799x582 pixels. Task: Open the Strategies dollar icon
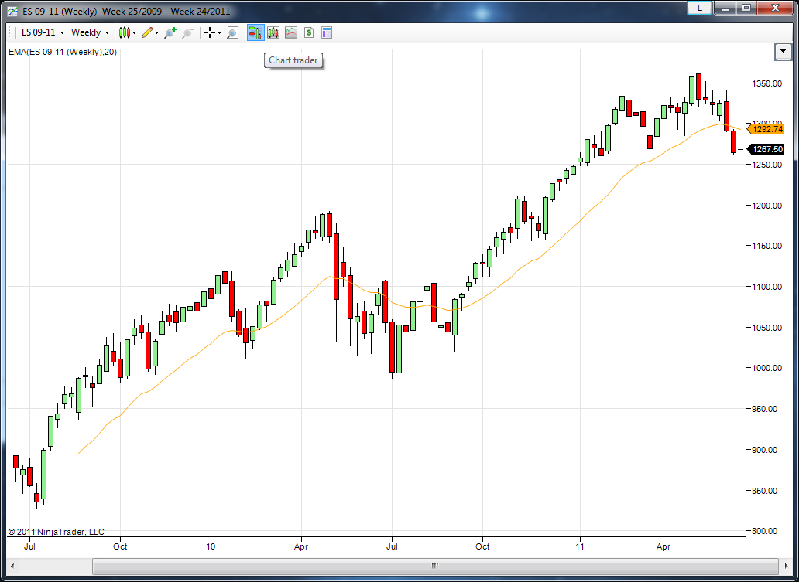309,32
